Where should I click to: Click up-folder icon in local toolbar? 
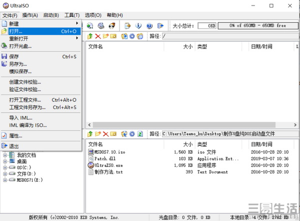click(90, 133)
